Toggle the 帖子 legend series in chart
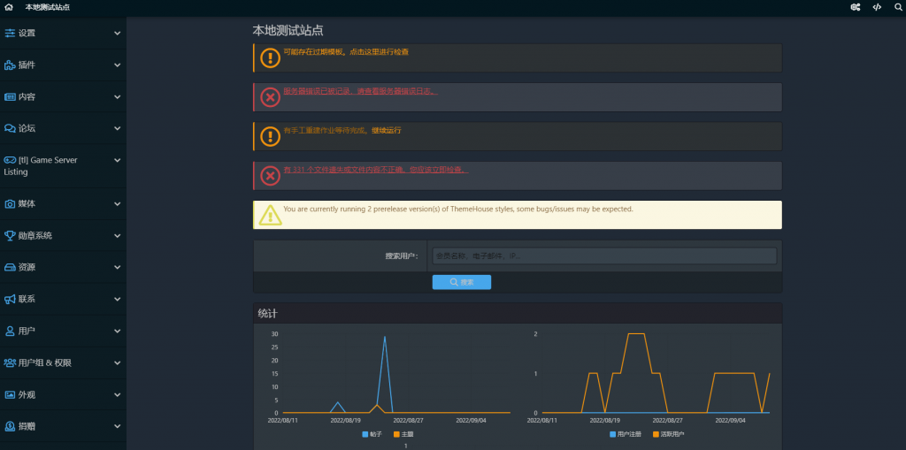The width and height of the screenshot is (906, 450). pos(372,434)
